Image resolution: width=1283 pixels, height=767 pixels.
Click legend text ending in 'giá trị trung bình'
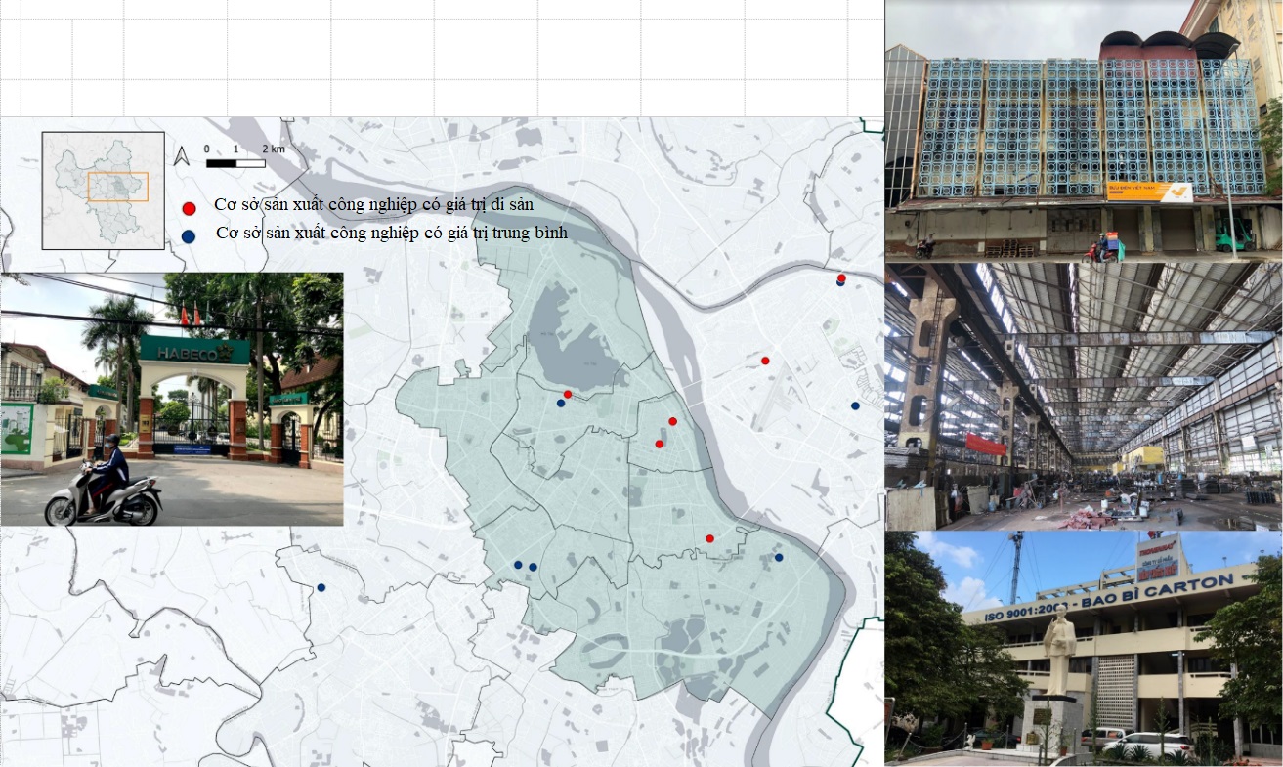tap(391, 235)
